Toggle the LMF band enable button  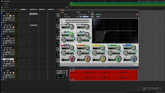click(90, 51)
